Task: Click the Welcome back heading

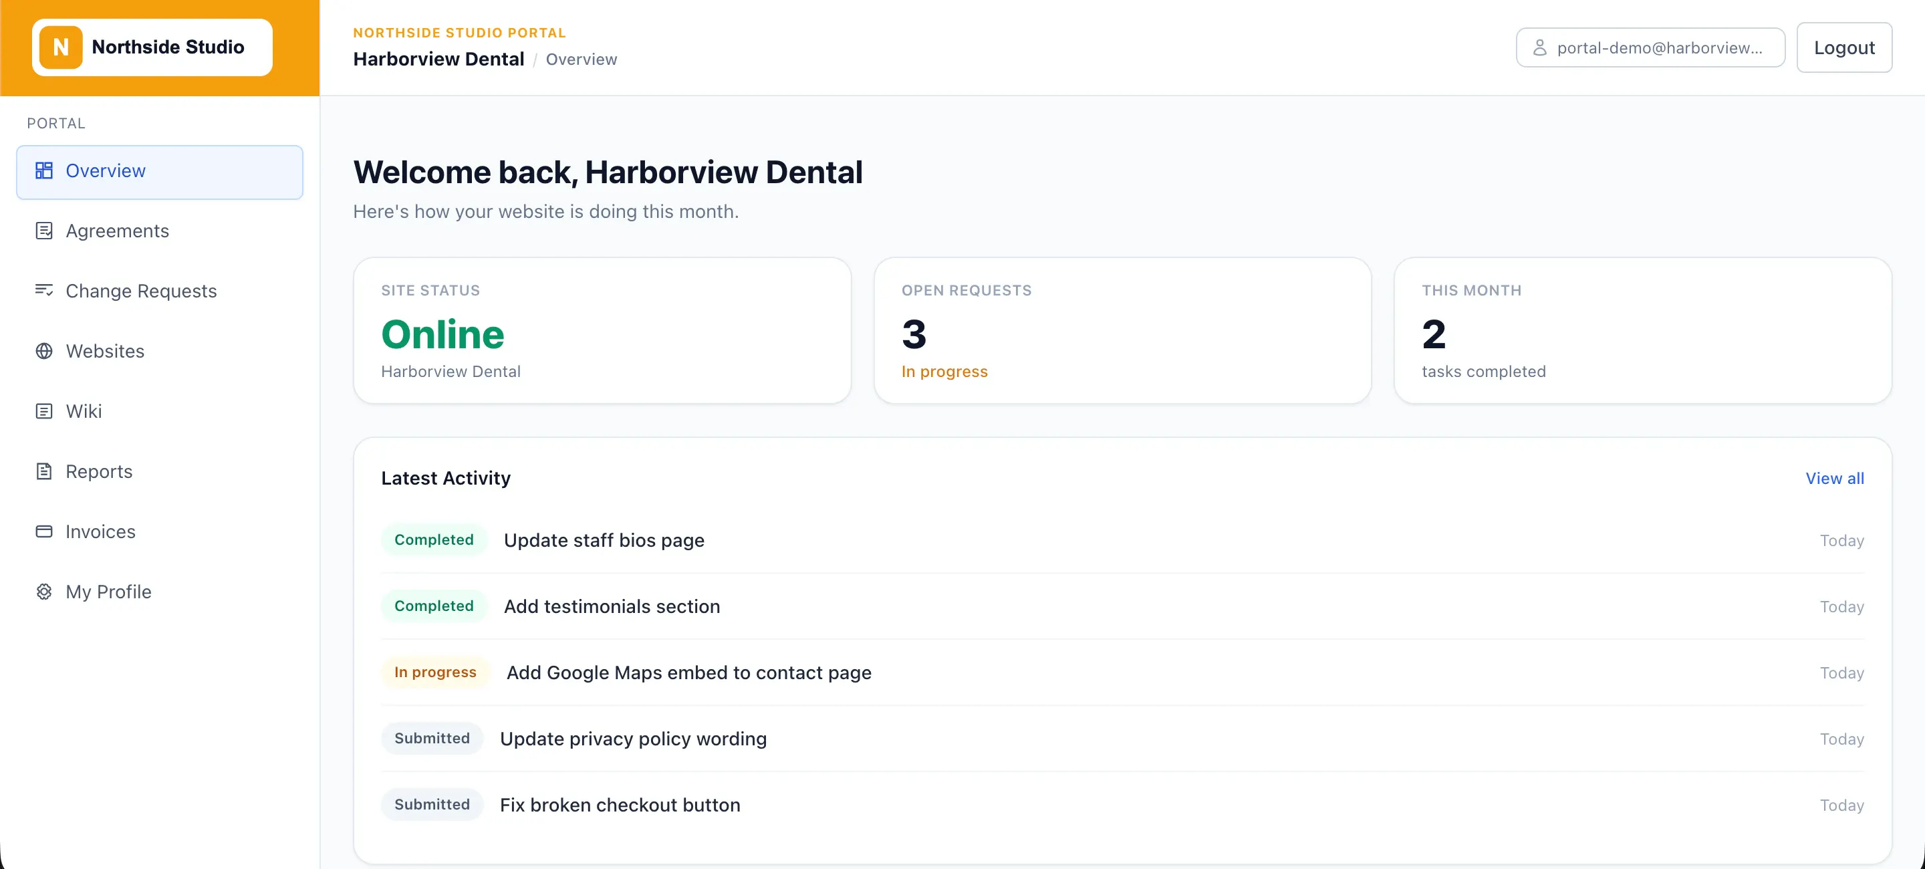Action: [x=608, y=172]
